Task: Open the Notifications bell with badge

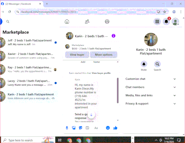Action: coord(166,22)
